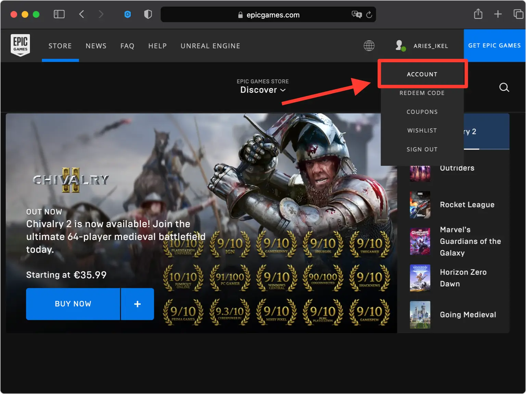Open the UNREAL ENGINE page
This screenshot has width=526, height=394.
(x=210, y=46)
